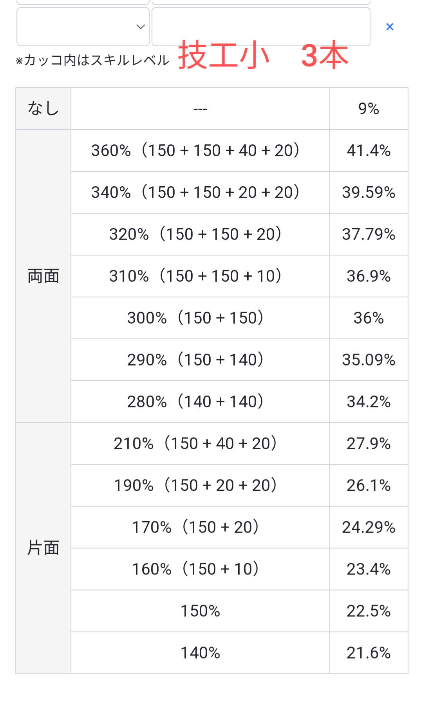Click the blue × remove icon
423x704 pixels.
(x=389, y=27)
